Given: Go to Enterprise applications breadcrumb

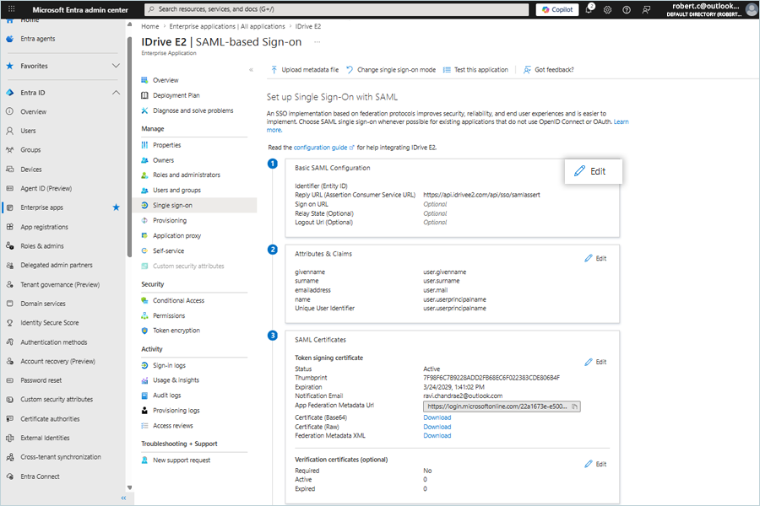Looking at the screenshot, I should 227,26.
